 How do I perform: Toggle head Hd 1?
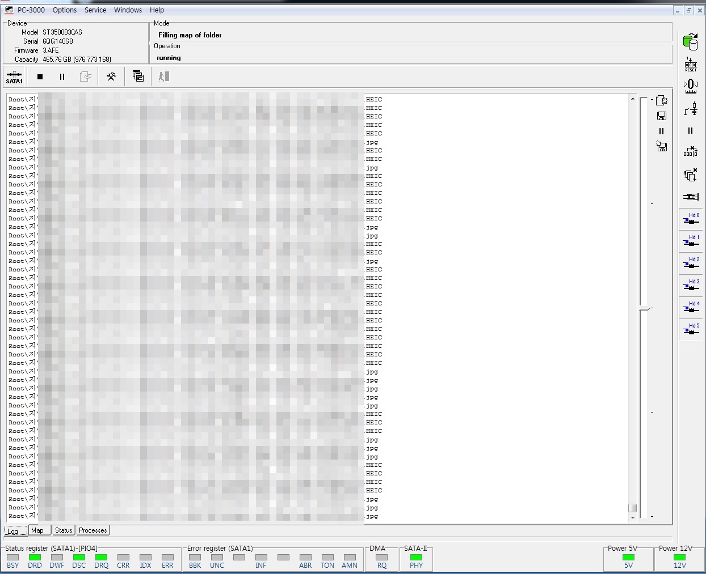tap(691, 241)
